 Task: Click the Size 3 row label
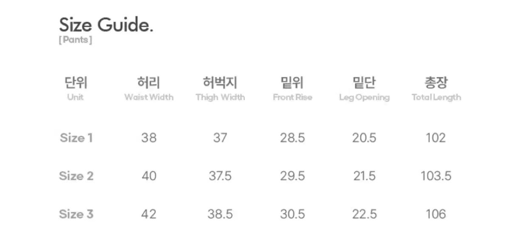pyautogui.click(x=76, y=214)
